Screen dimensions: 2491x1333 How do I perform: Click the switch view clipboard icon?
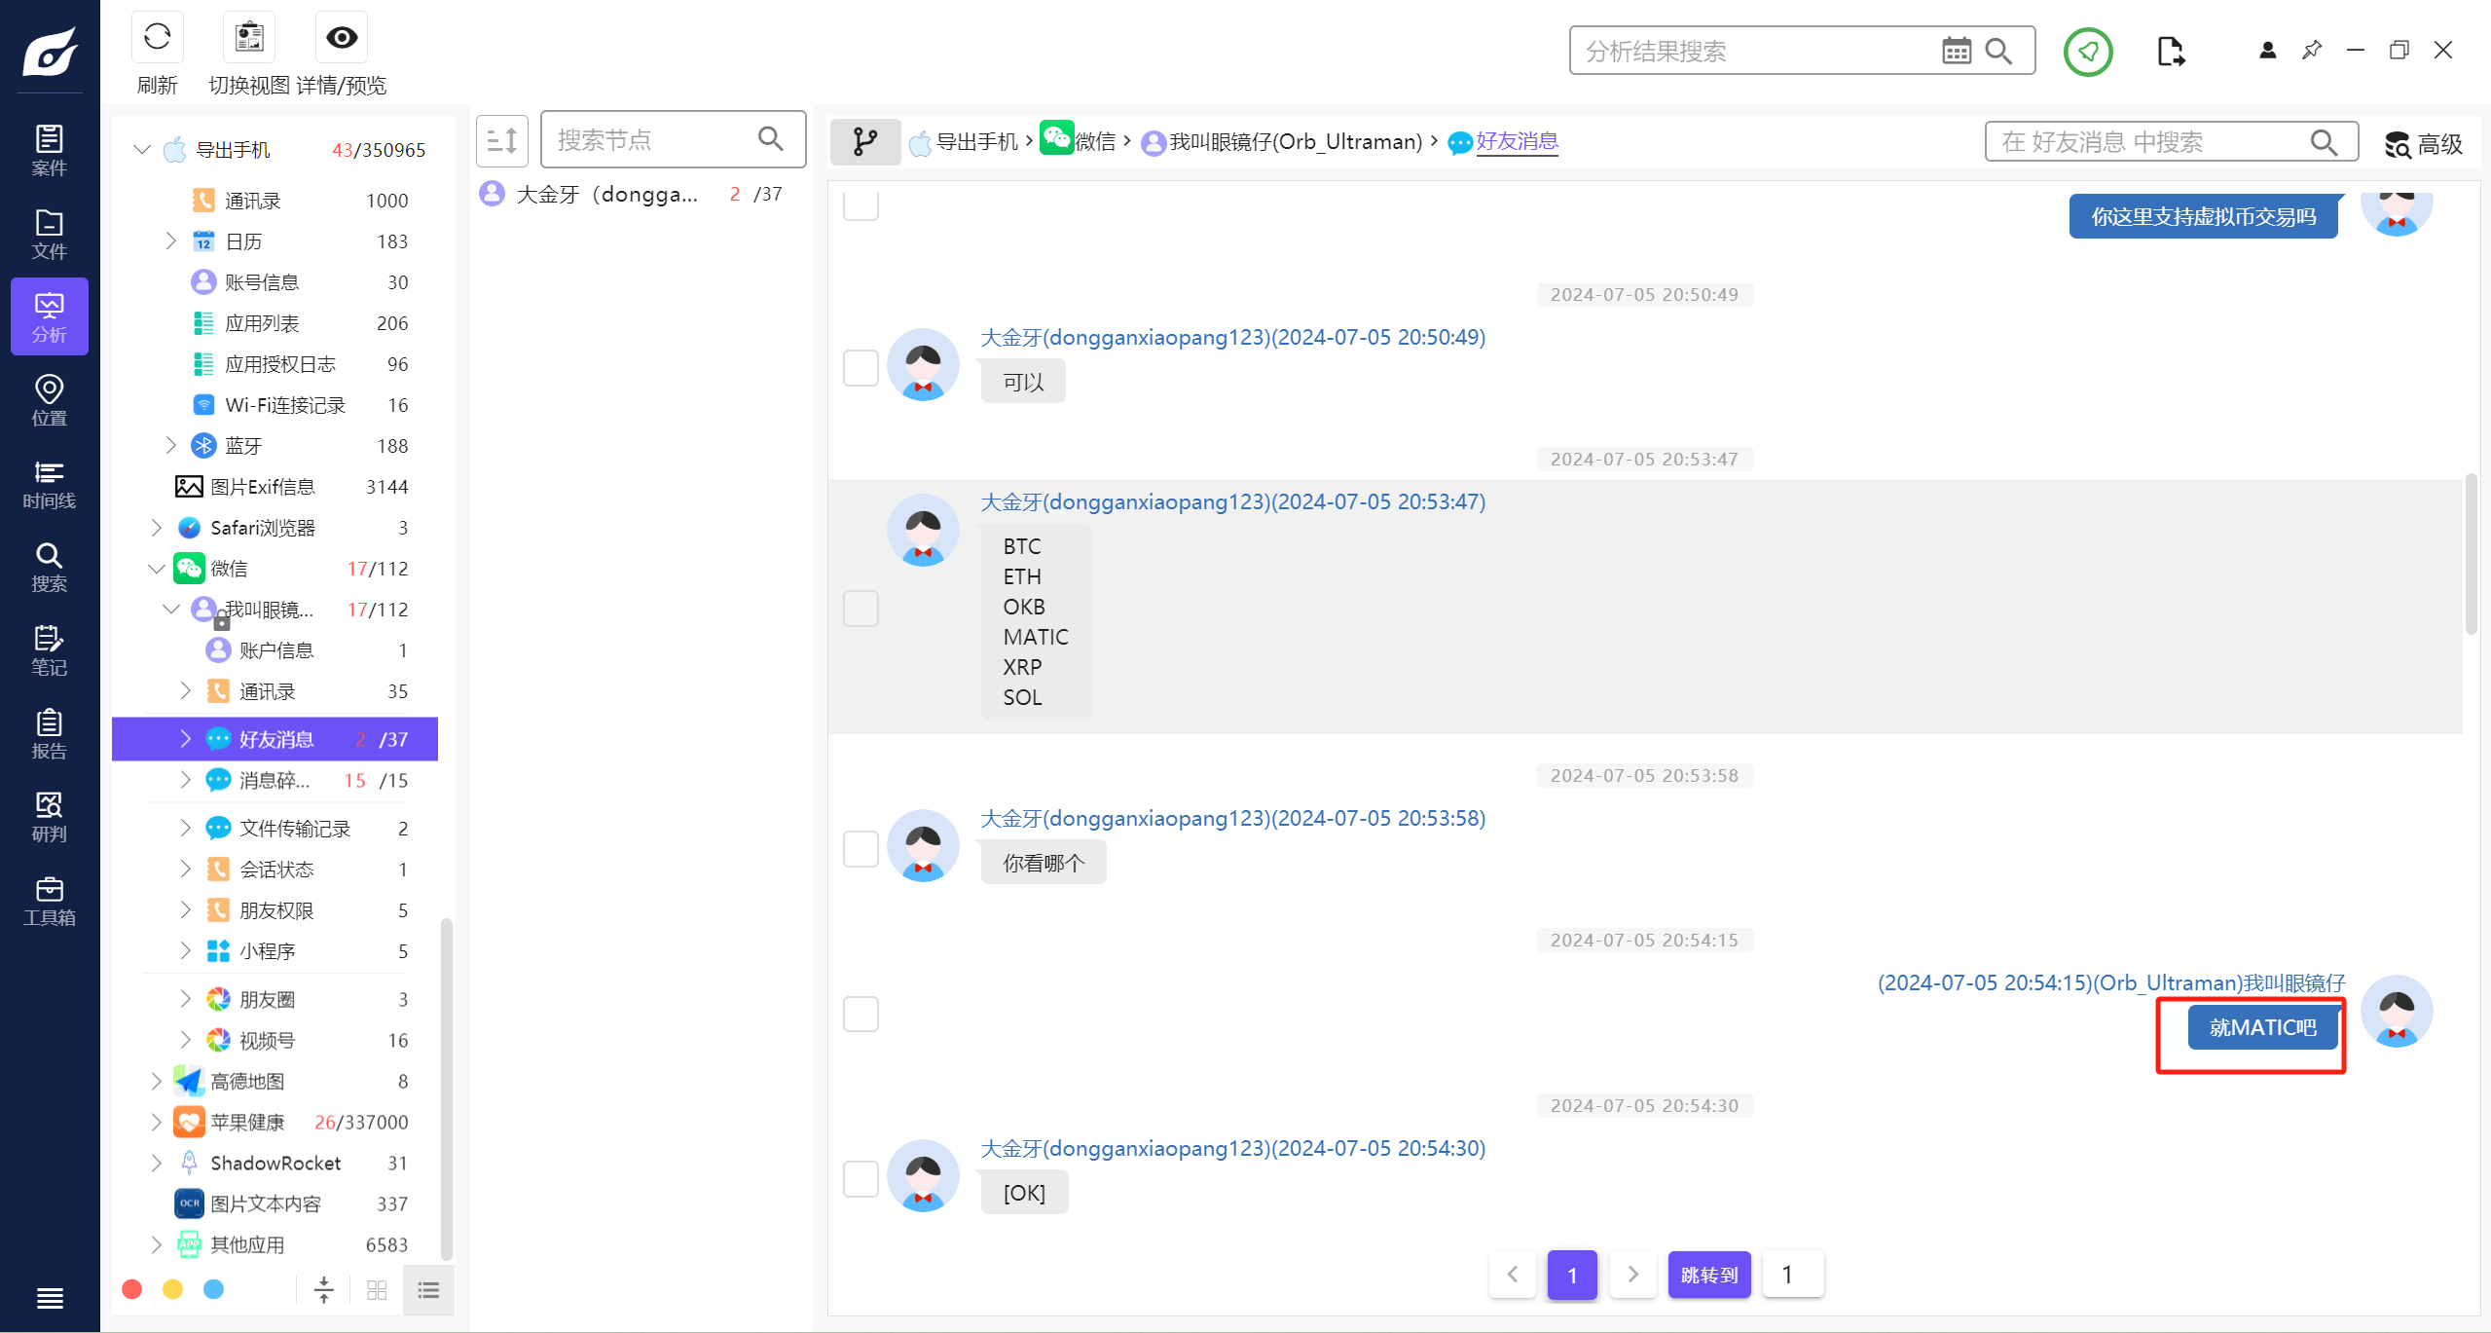pyautogui.click(x=249, y=38)
